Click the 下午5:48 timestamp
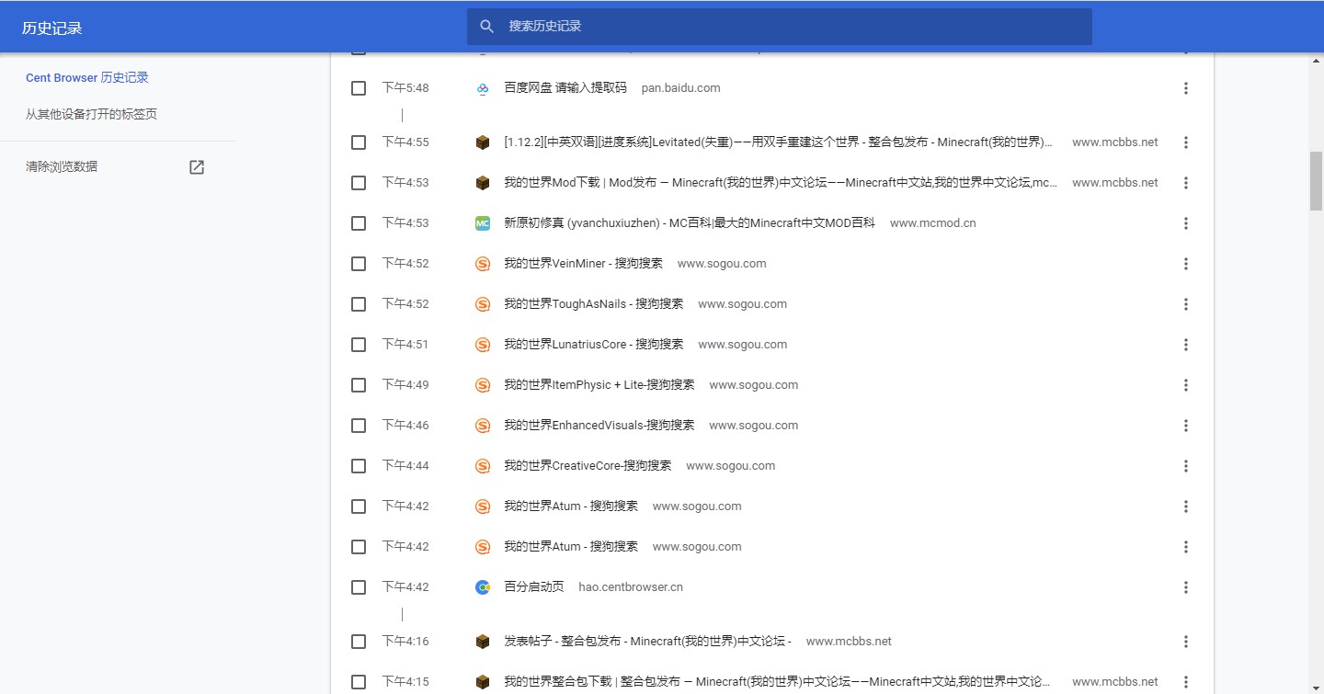 pyautogui.click(x=405, y=88)
